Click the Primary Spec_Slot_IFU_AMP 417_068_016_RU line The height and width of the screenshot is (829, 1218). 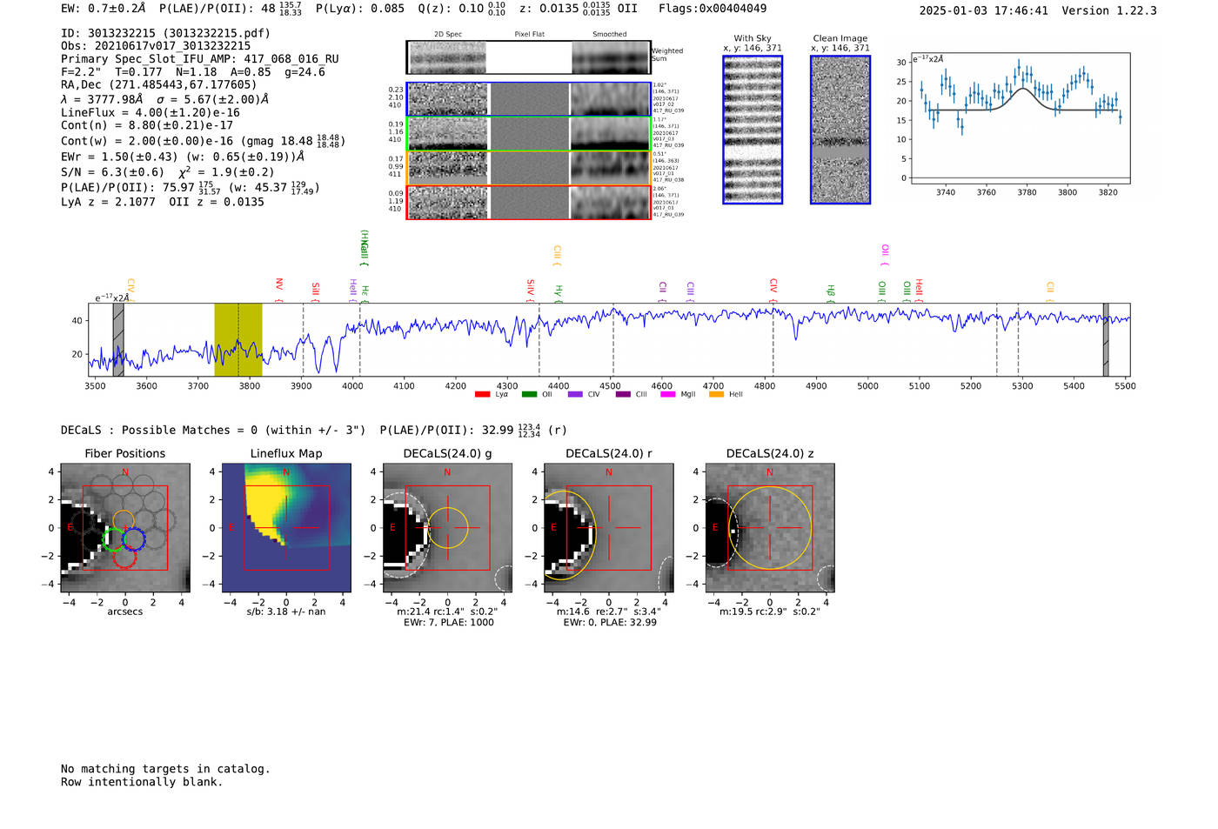(x=199, y=59)
